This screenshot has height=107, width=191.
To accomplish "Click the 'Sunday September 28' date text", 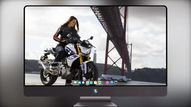I will (52, 62).
